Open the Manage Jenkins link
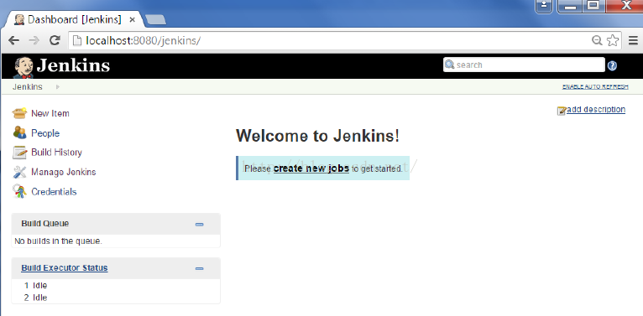This screenshot has width=643, height=316. (x=64, y=172)
